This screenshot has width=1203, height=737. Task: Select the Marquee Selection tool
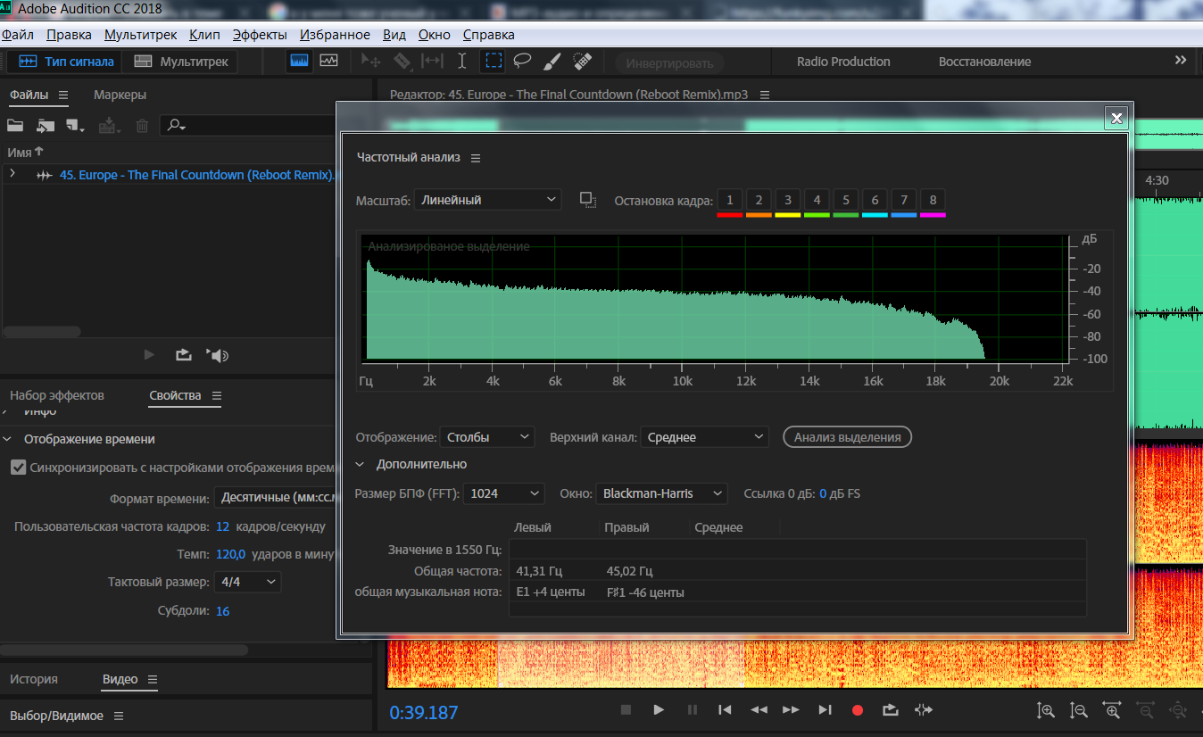tap(493, 62)
